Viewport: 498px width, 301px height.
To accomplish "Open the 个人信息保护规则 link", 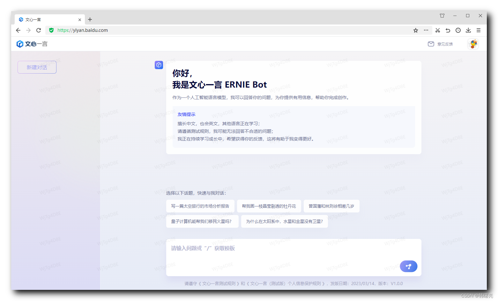I will coord(286,283).
